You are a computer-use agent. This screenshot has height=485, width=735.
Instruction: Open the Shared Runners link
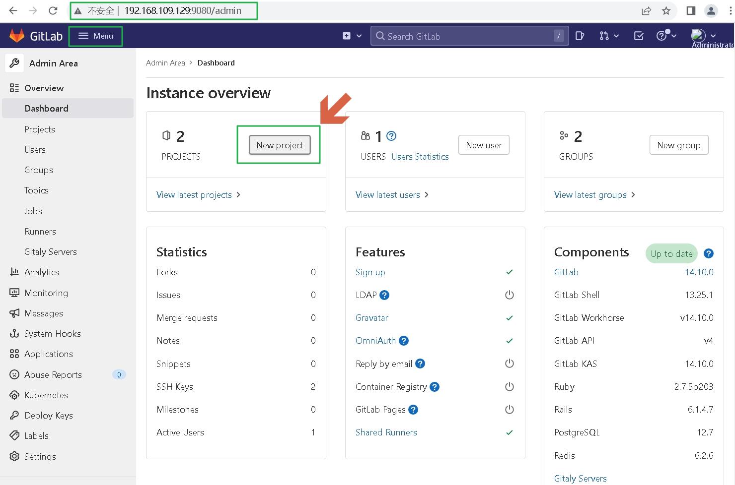pos(386,432)
